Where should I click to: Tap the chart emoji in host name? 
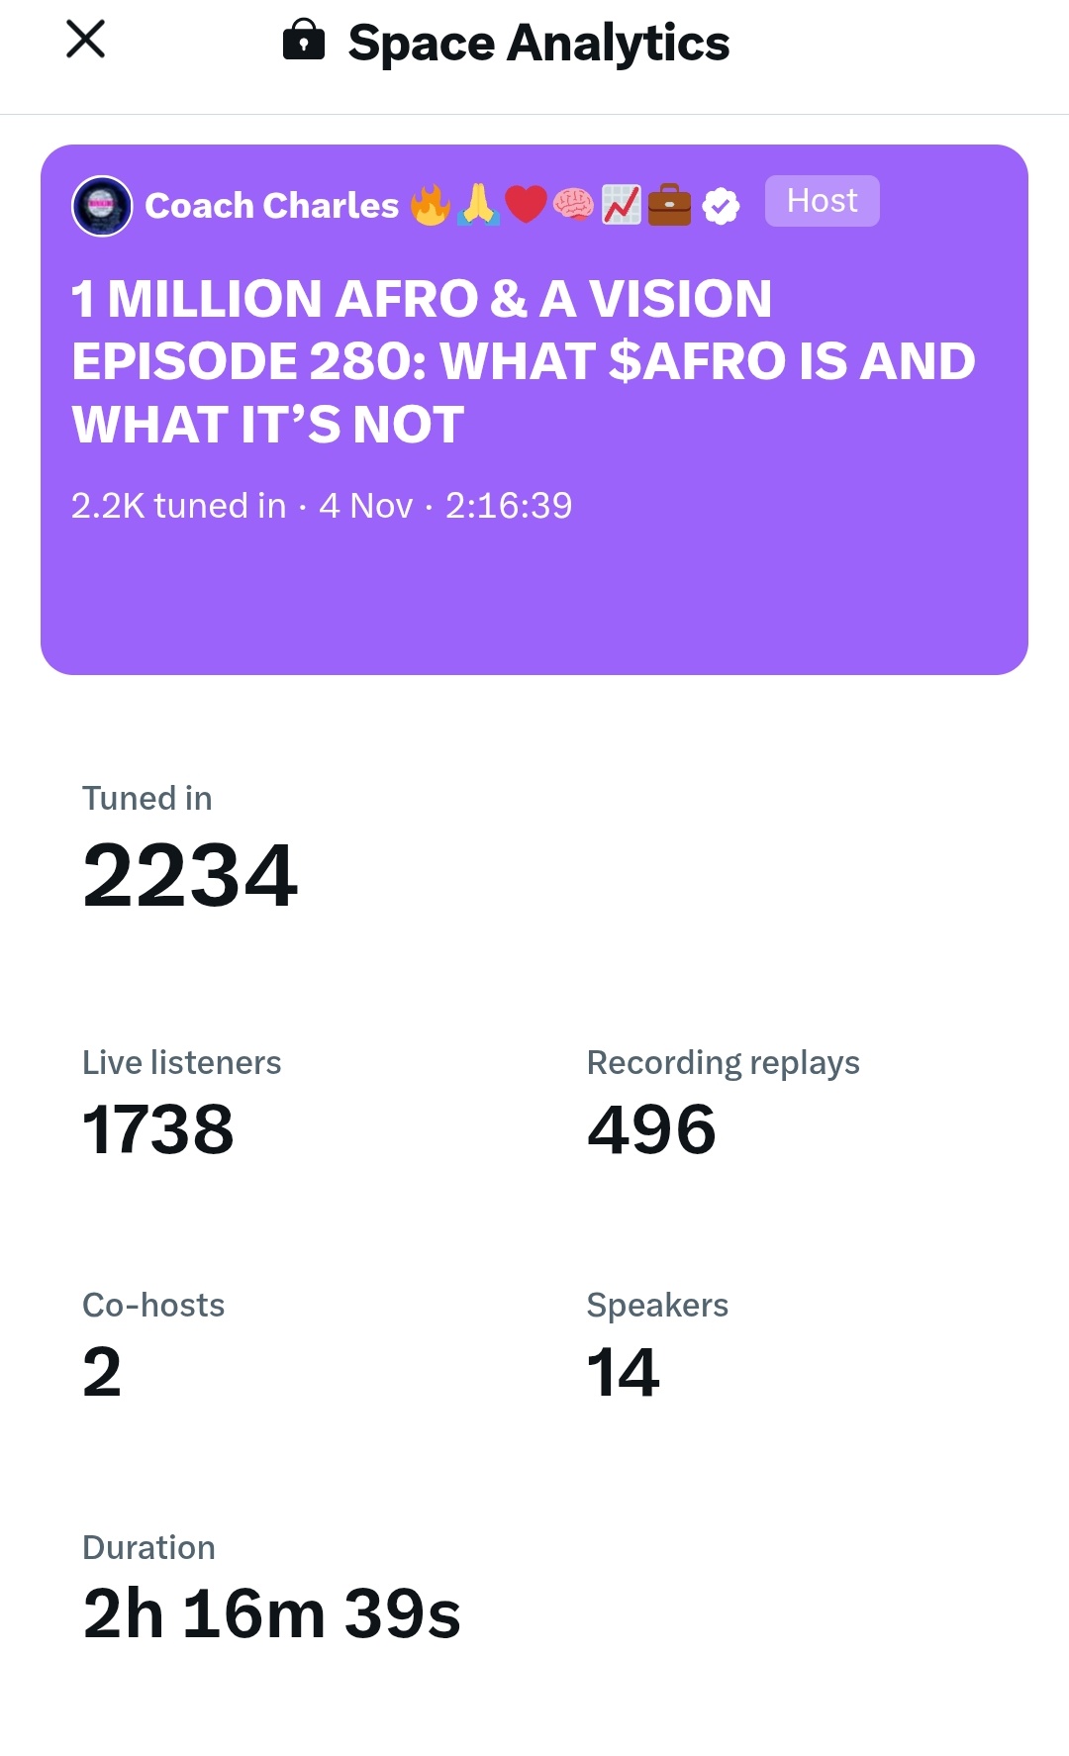click(622, 205)
